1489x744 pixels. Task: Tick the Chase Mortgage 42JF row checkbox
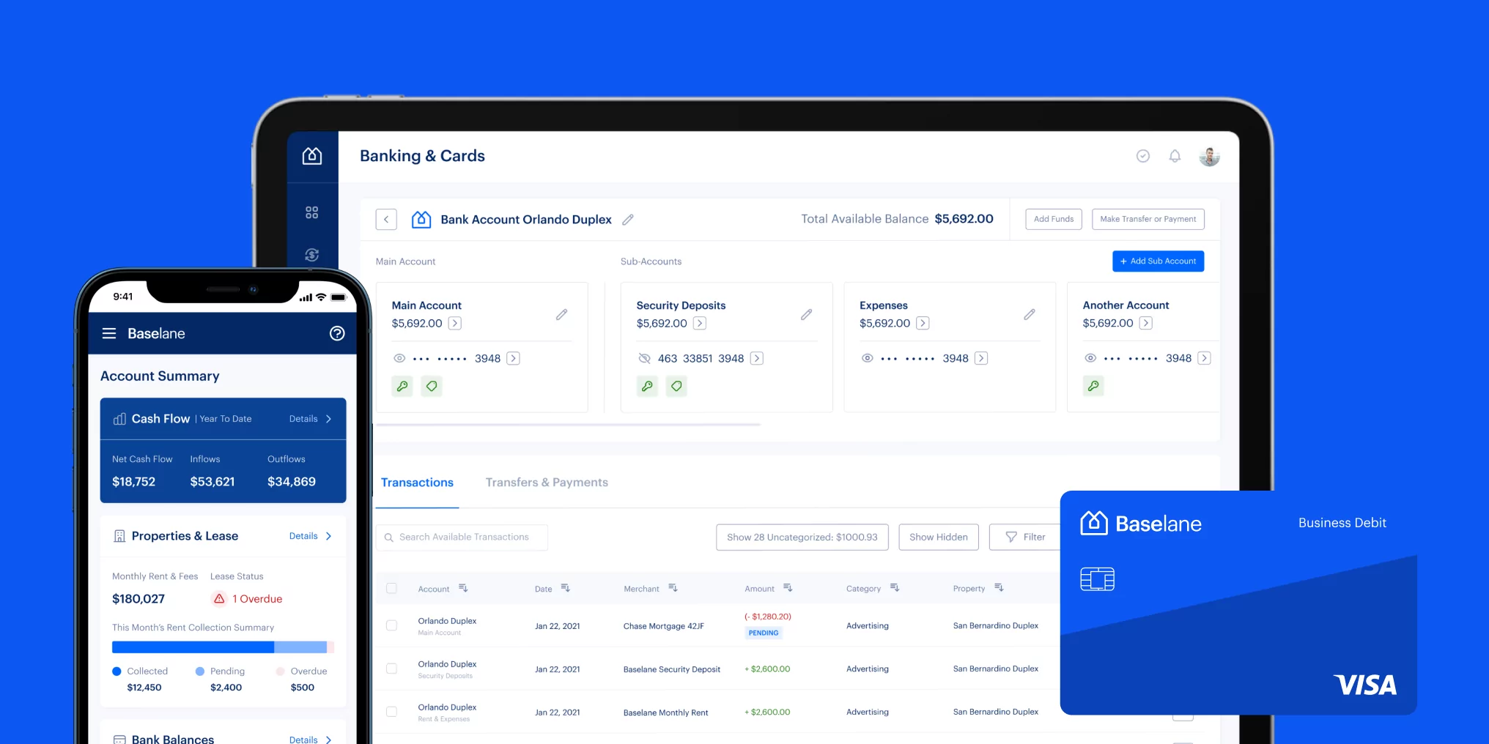click(x=391, y=625)
